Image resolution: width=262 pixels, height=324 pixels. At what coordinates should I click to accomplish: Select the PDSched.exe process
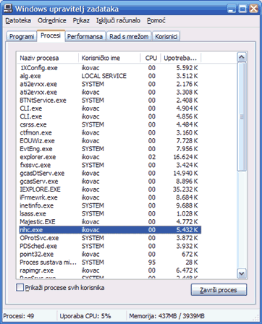click(x=109, y=246)
